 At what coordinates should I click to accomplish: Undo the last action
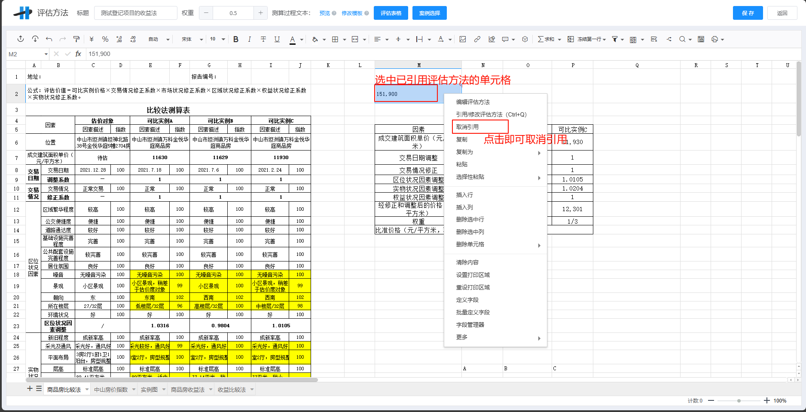click(x=49, y=39)
